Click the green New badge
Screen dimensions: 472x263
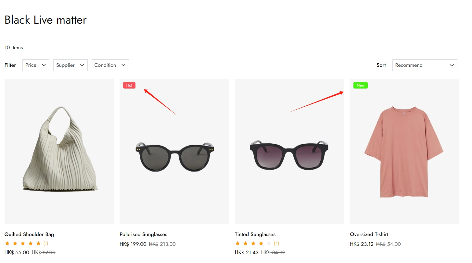(x=360, y=85)
